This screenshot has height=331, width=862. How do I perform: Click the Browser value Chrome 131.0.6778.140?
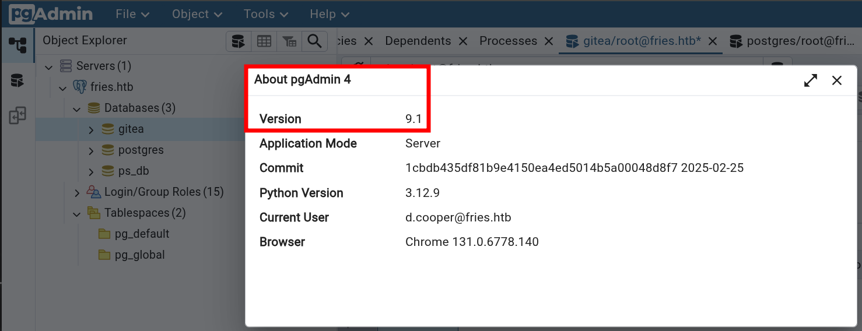[x=472, y=242]
